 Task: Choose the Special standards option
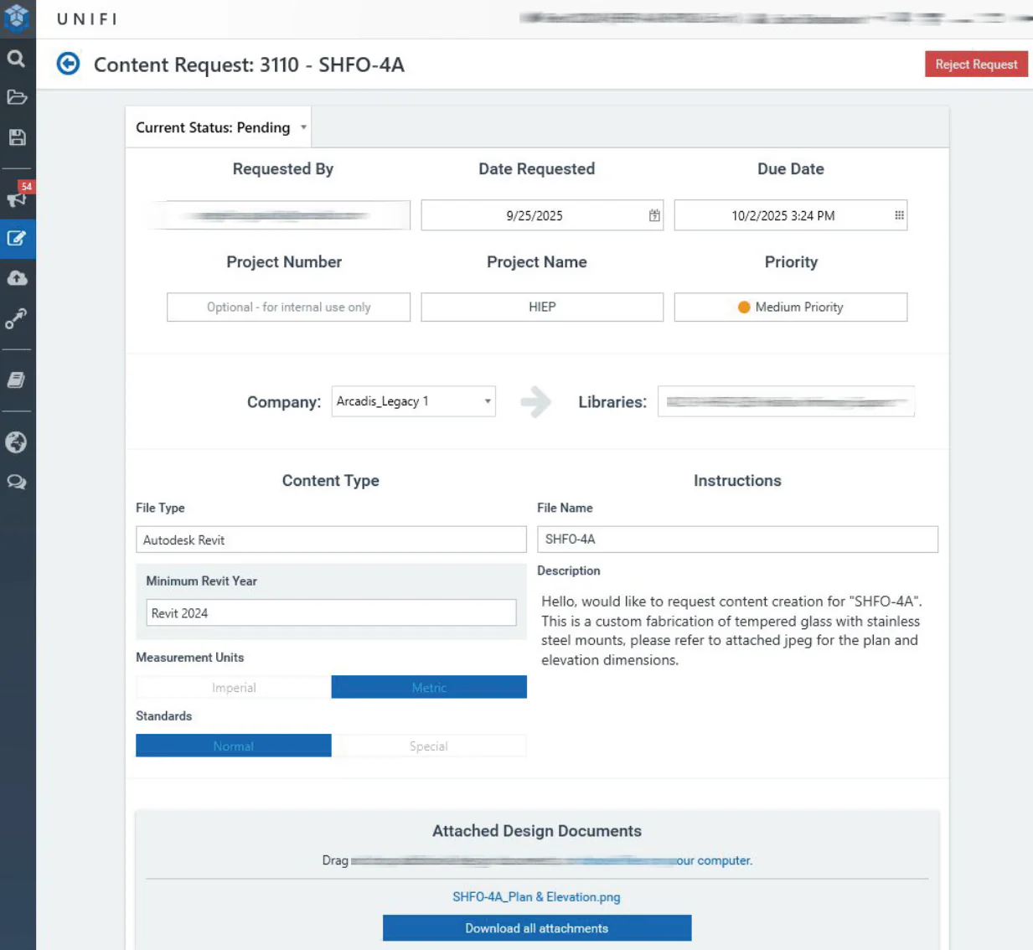click(x=429, y=746)
